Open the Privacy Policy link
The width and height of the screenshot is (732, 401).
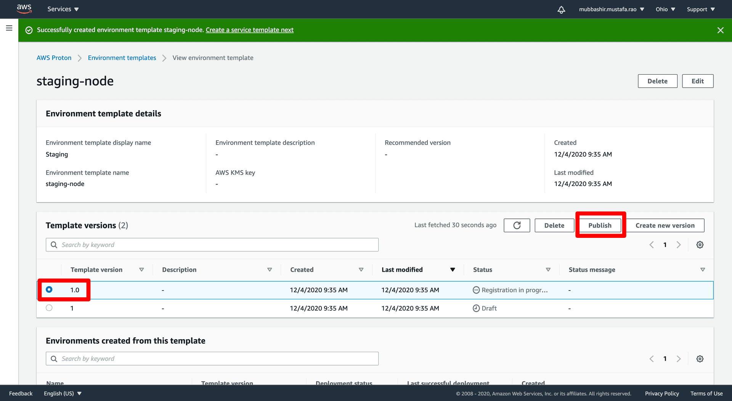coord(662,393)
